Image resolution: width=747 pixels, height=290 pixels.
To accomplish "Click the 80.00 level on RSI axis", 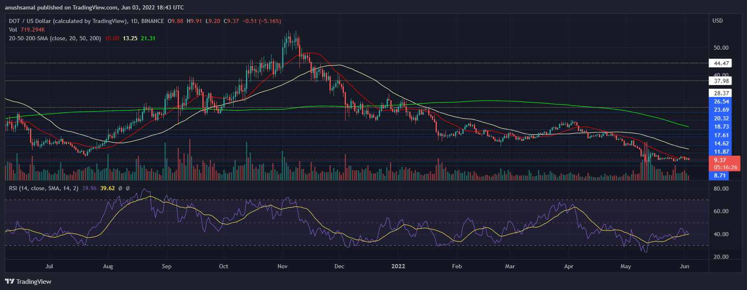I will 721,189.
